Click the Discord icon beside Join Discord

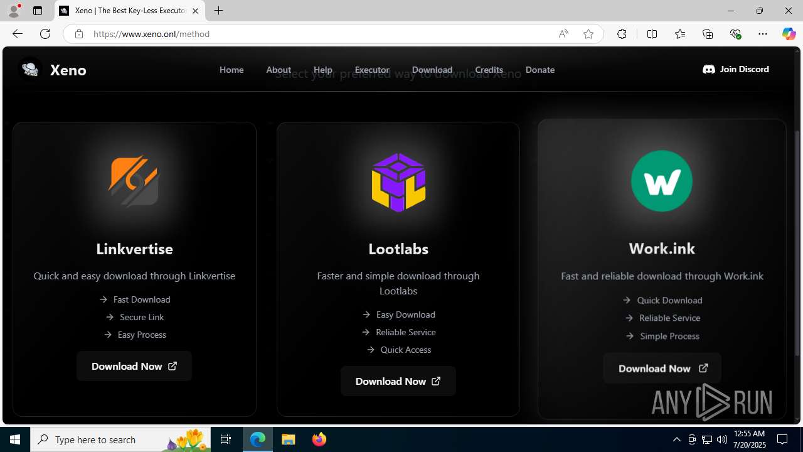coord(709,69)
